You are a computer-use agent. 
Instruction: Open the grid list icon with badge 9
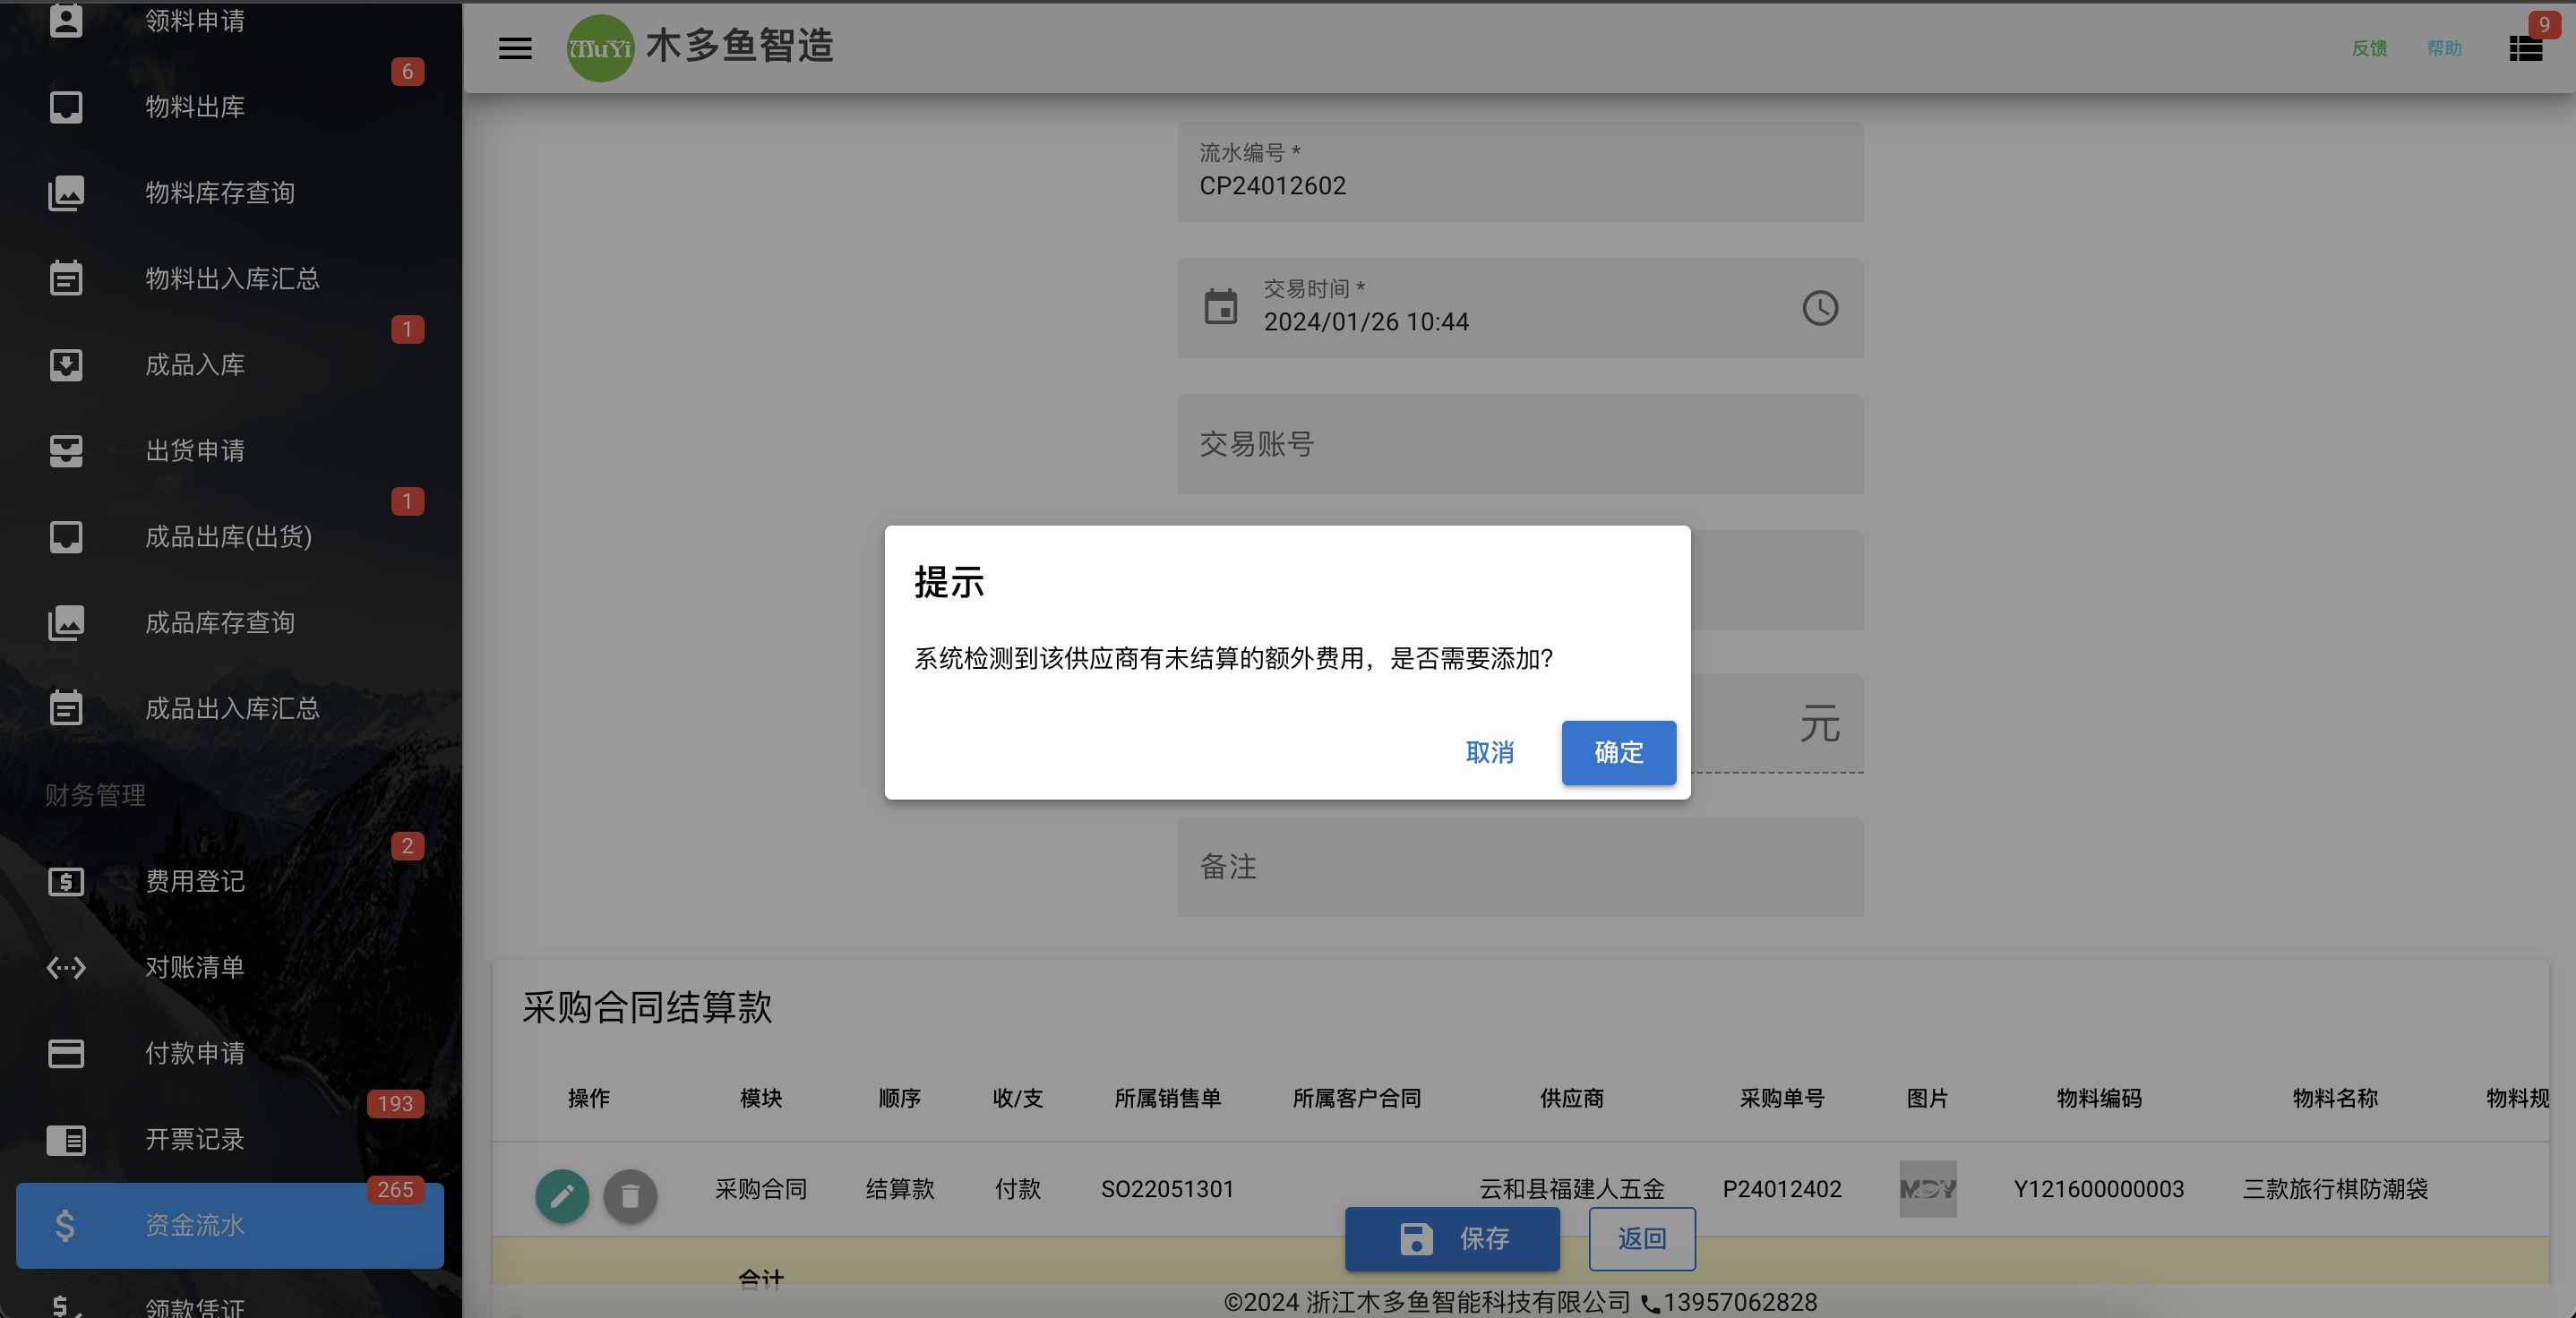2525,47
